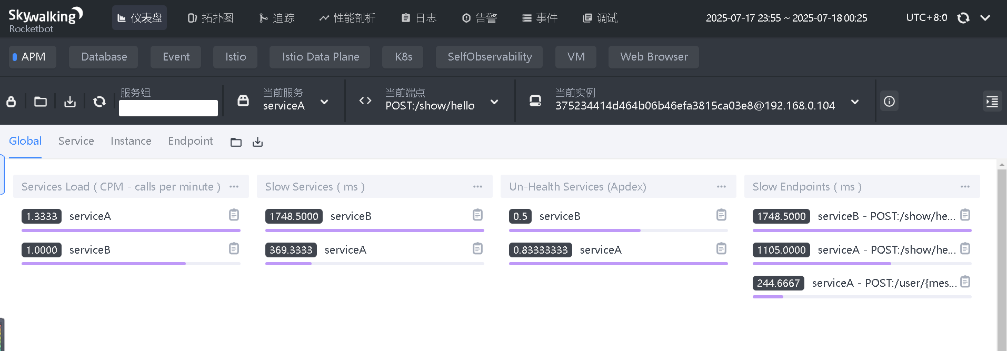Screen dimensions: 1007x351
Task: Toggle the dashboard edit lock icon
Action: 11,102
